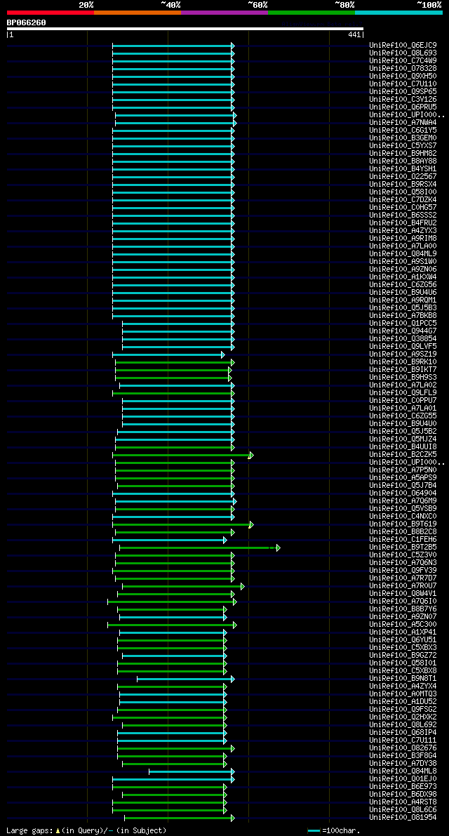The height and width of the screenshot is (836, 449).
Task: Click the cyan alignment bar for UniRef100_B9N8T1
Action: [186, 679]
